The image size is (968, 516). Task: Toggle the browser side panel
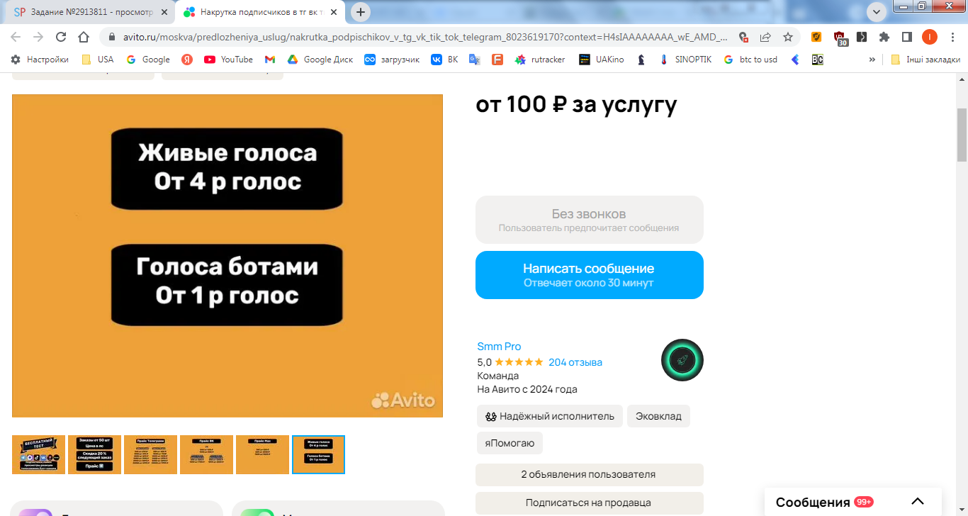point(906,37)
